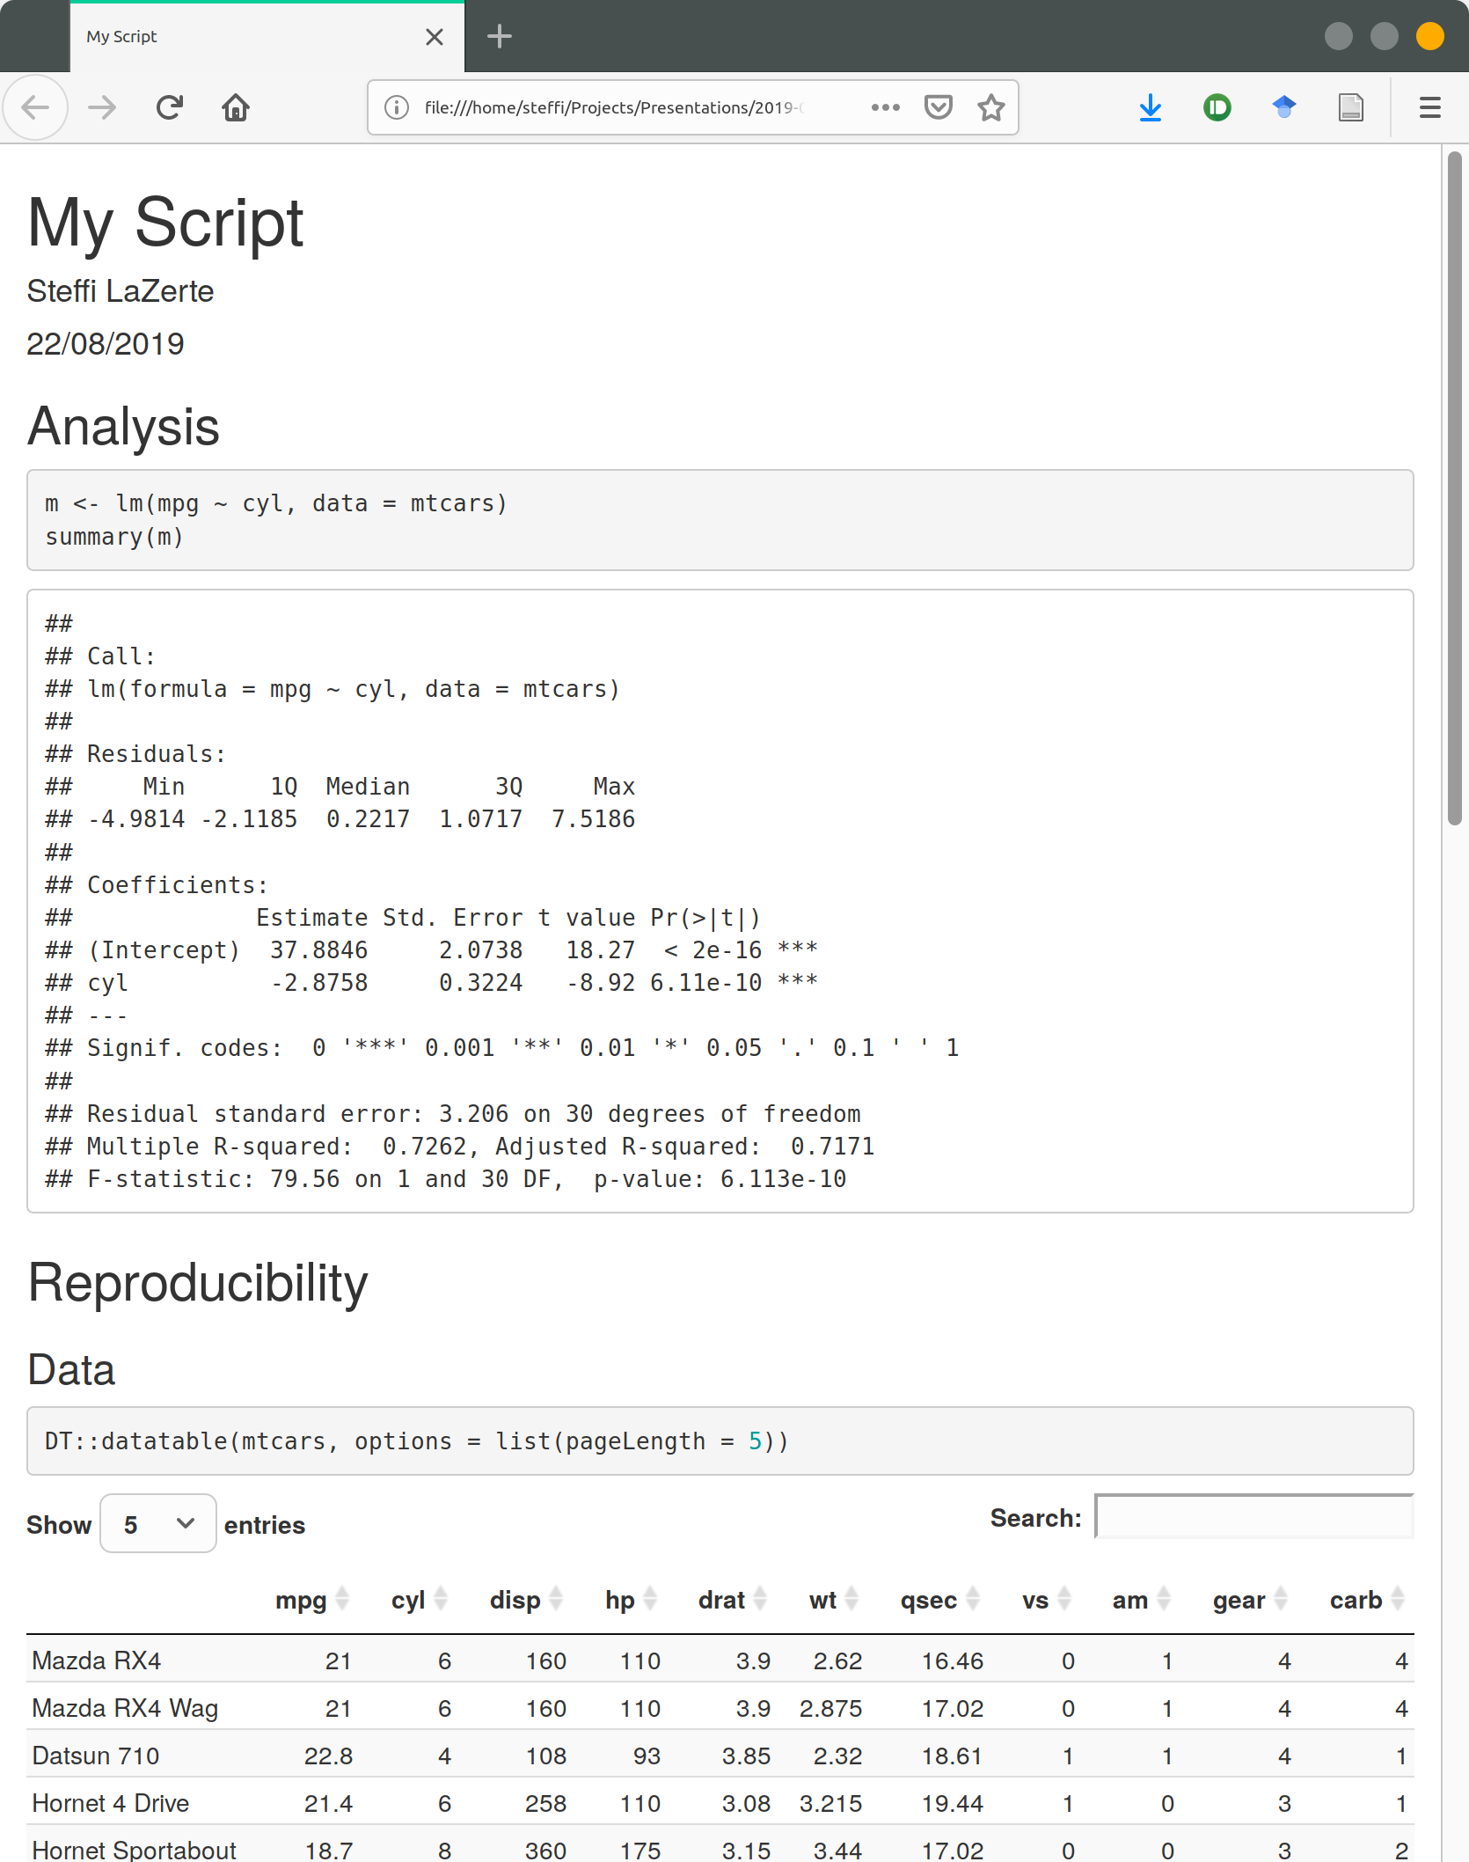Image resolution: width=1469 pixels, height=1862 pixels.
Task: Open the green extension icon in toolbar
Action: (x=1217, y=108)
